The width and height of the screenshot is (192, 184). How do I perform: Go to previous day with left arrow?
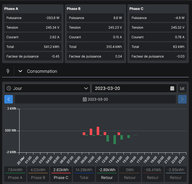click(x=9, y=99)
